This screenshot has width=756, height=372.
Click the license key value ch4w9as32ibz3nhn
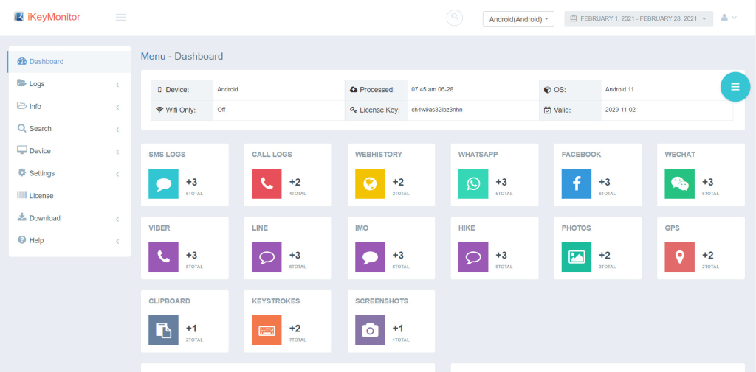point(437,110)
